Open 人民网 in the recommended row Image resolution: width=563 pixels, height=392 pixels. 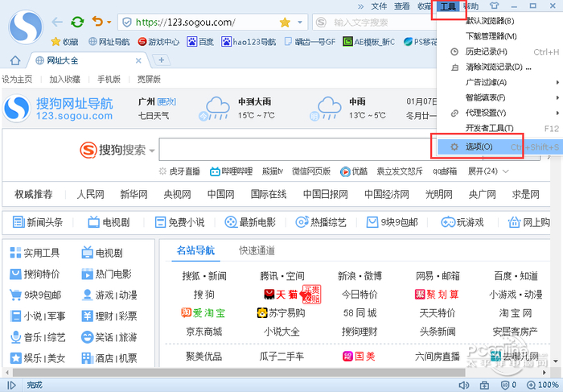tap(90, 194)
